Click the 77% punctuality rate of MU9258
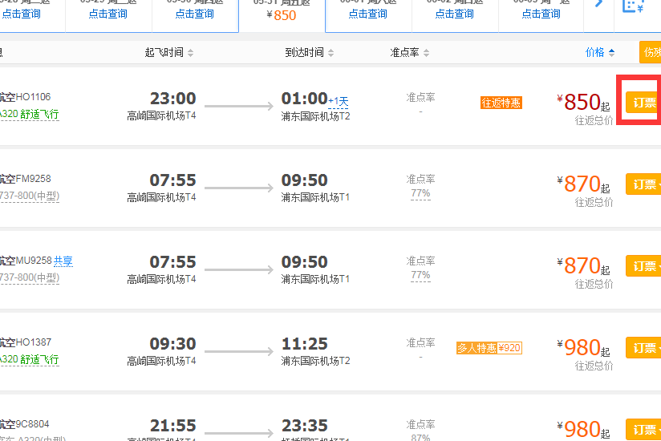 420,275
